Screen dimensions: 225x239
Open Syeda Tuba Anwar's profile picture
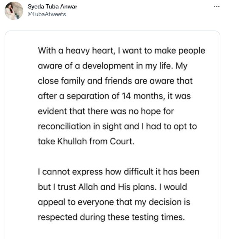(x=14, y=11)
